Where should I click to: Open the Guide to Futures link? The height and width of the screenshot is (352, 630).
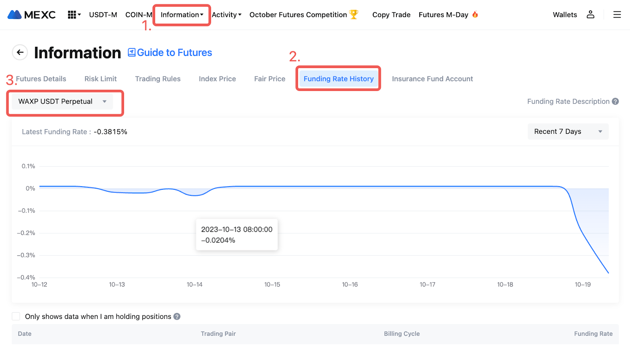[x=170, y=53]
